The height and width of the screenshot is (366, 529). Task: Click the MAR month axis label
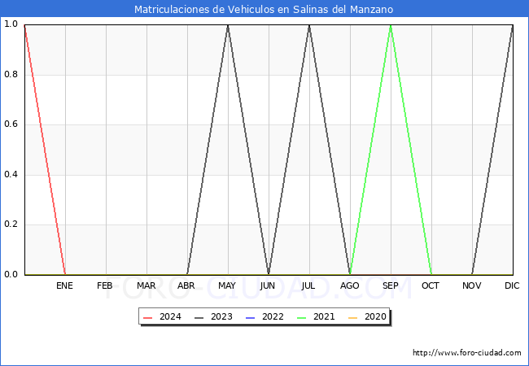click(146, 285)
